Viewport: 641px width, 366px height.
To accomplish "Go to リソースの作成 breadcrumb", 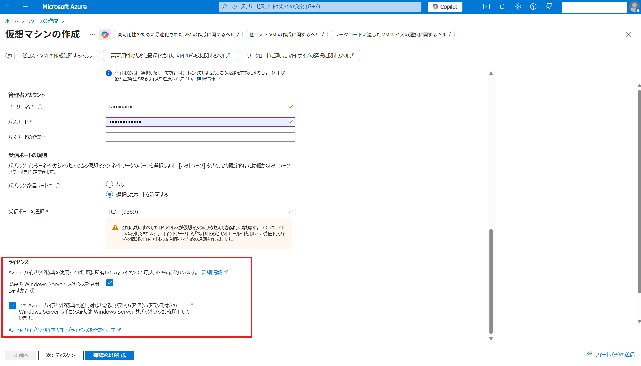I will 43,21.
